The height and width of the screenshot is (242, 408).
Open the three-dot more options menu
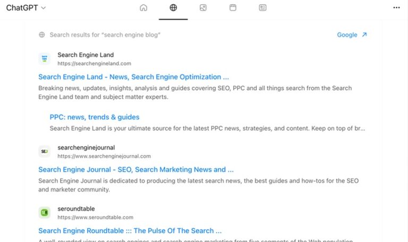pos(396,8)
